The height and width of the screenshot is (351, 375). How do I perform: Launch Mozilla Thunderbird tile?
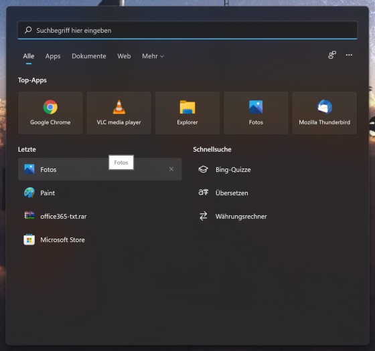coord(324,113)
